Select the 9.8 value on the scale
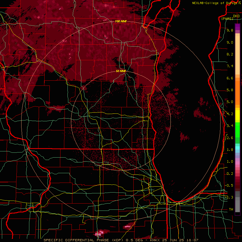 (x=230, y=30)
